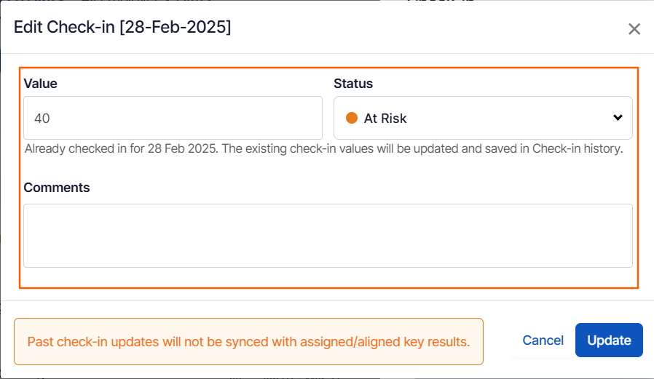Click the 'Already checked in' helper message

pos(323,148)
